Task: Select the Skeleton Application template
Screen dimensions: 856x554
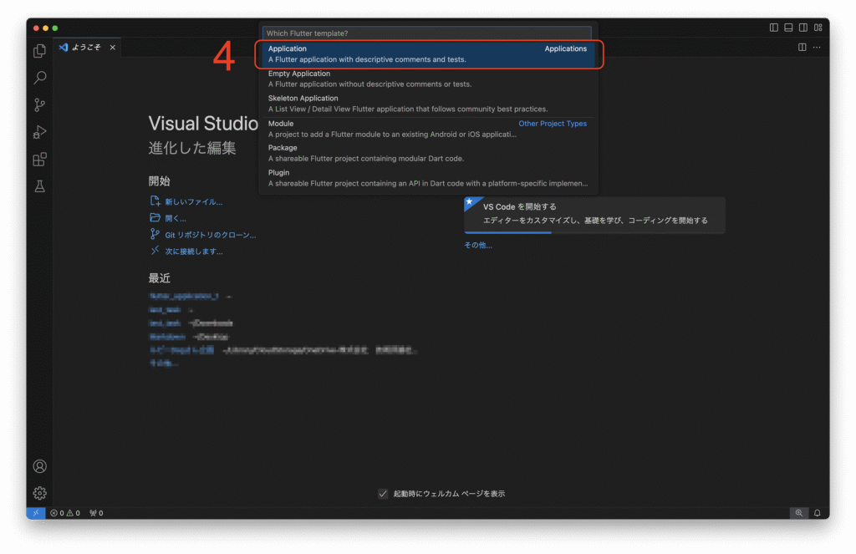Action: pyautogui.click(x=427, y=104)
